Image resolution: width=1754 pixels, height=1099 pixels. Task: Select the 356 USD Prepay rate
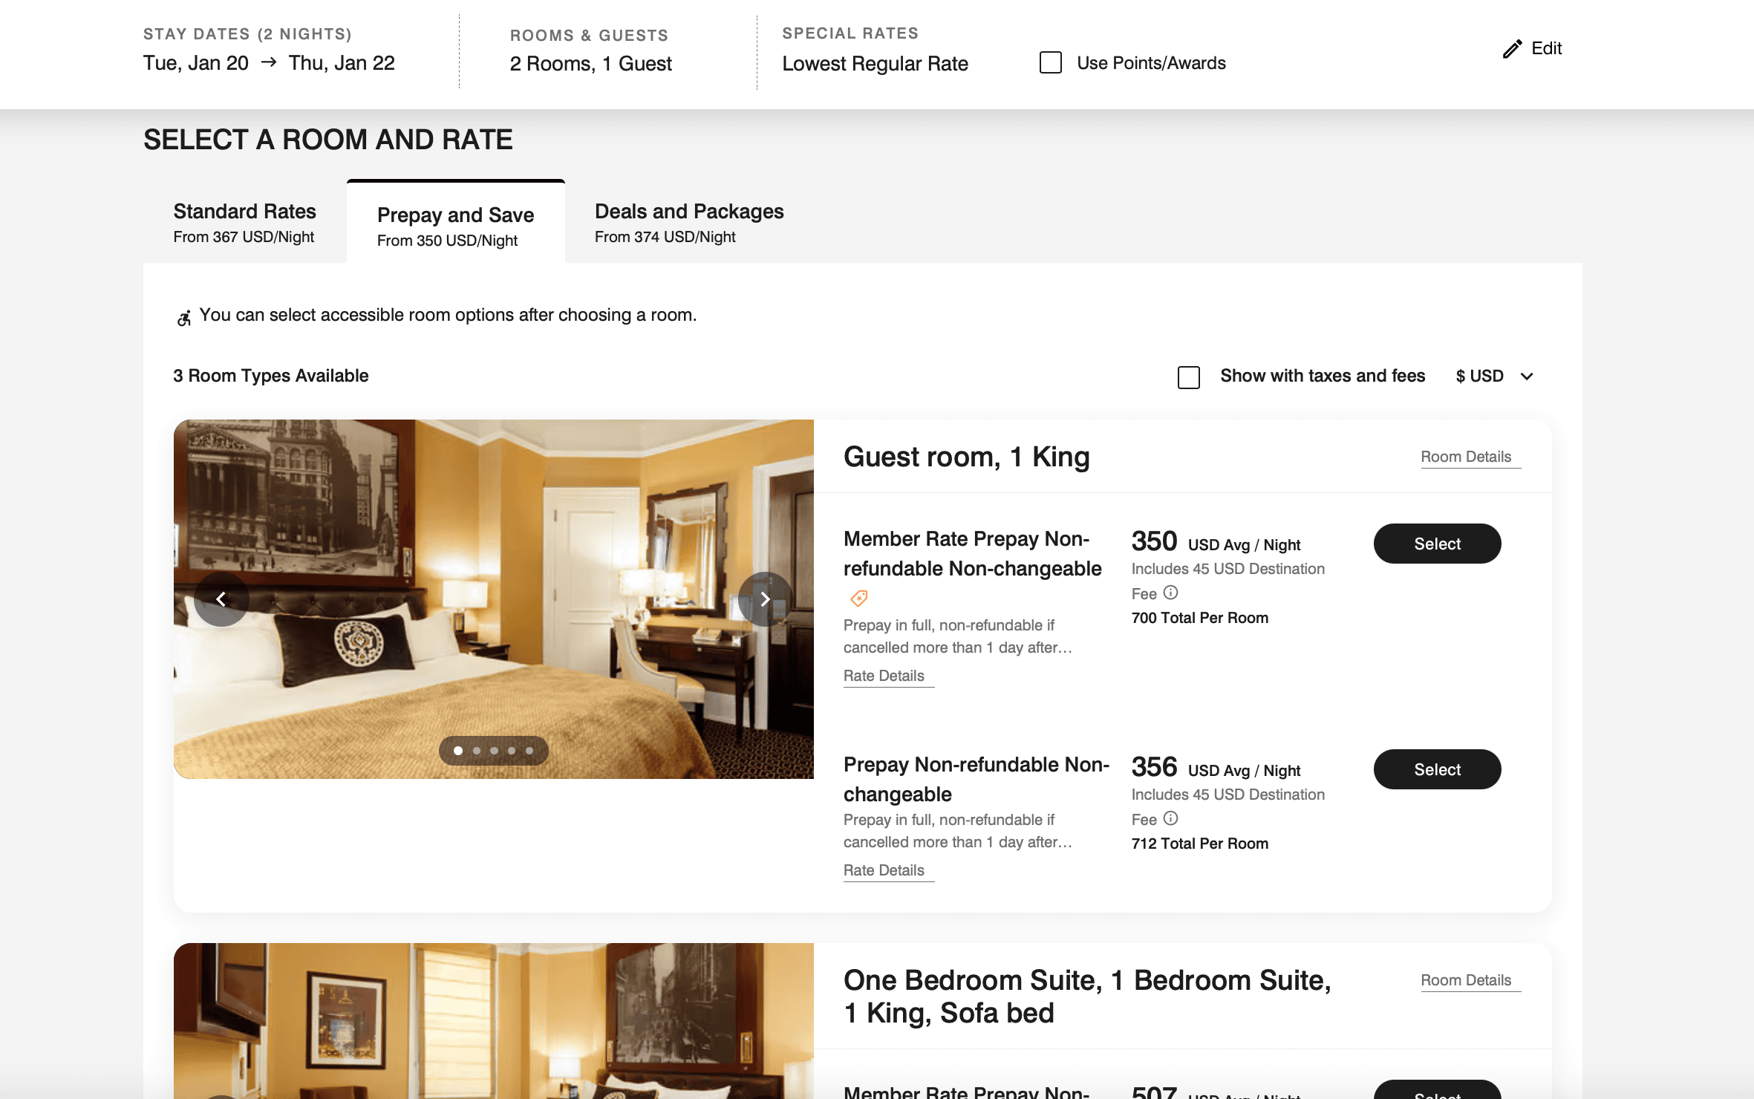point(1437,769)
